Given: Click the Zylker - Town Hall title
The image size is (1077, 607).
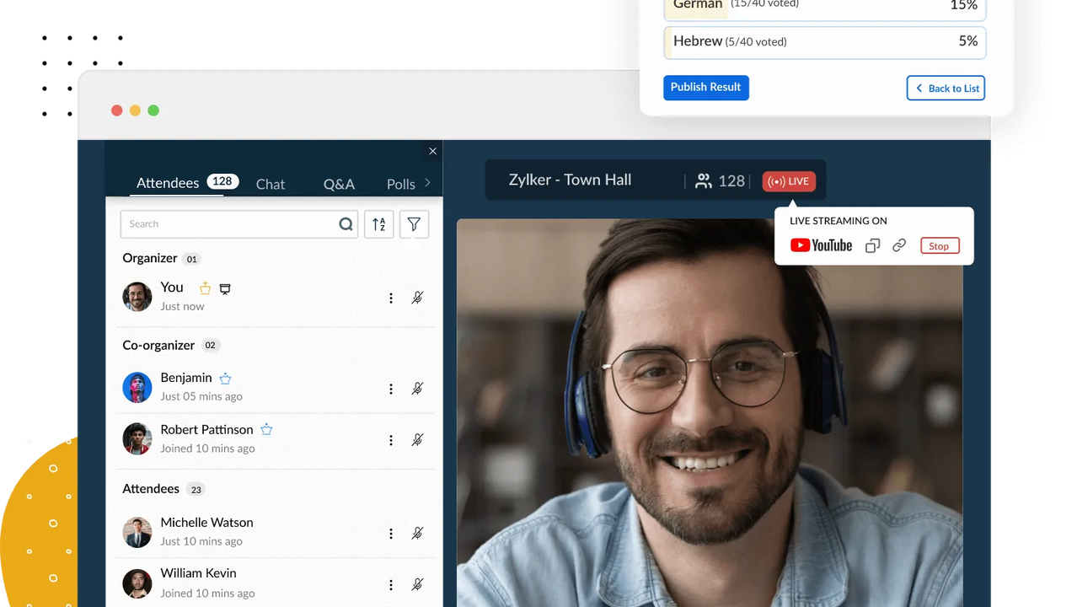Looking at the screenshot, I should [x=570, y=180].
